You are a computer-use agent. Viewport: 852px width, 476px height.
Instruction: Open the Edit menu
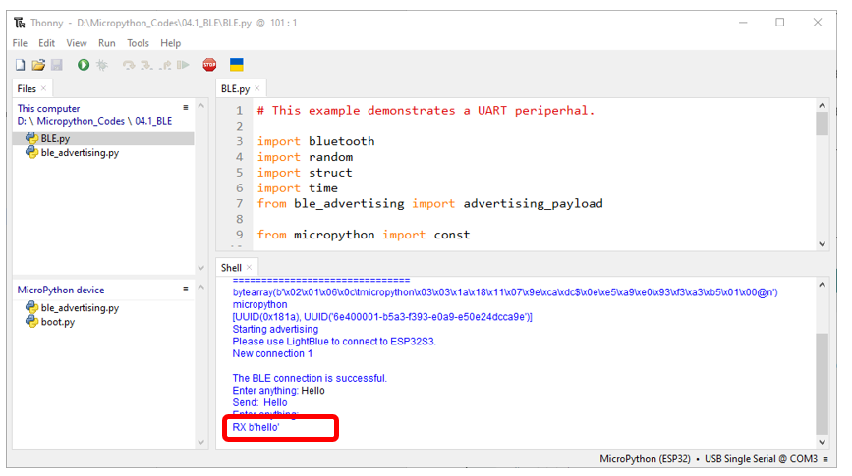tap(47, 43)
